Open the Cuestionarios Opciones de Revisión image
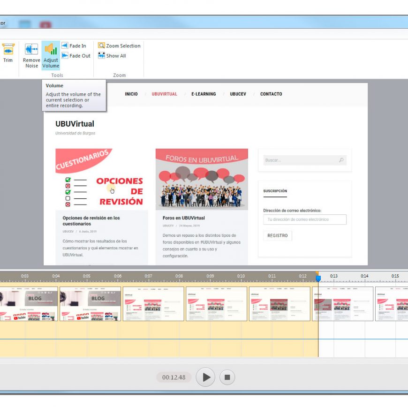Viewport: 408px width, 408px height. (101, 179)
